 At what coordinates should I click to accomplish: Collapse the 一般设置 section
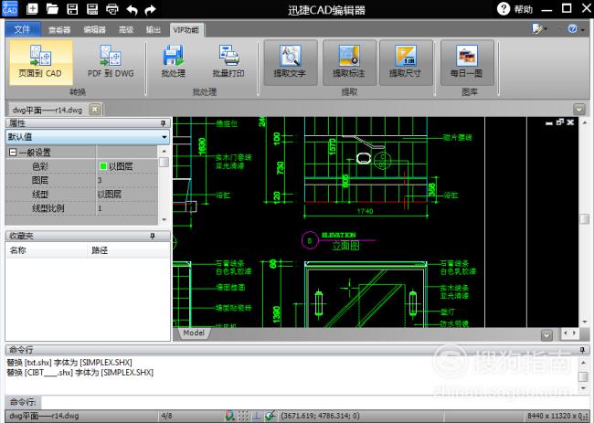(13, 153)
